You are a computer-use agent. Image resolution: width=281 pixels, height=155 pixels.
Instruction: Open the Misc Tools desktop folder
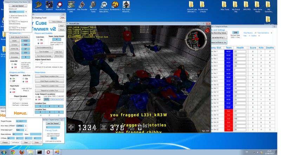(x=225, y=6)
